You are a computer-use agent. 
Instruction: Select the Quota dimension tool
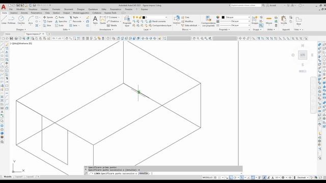(103, 20)
